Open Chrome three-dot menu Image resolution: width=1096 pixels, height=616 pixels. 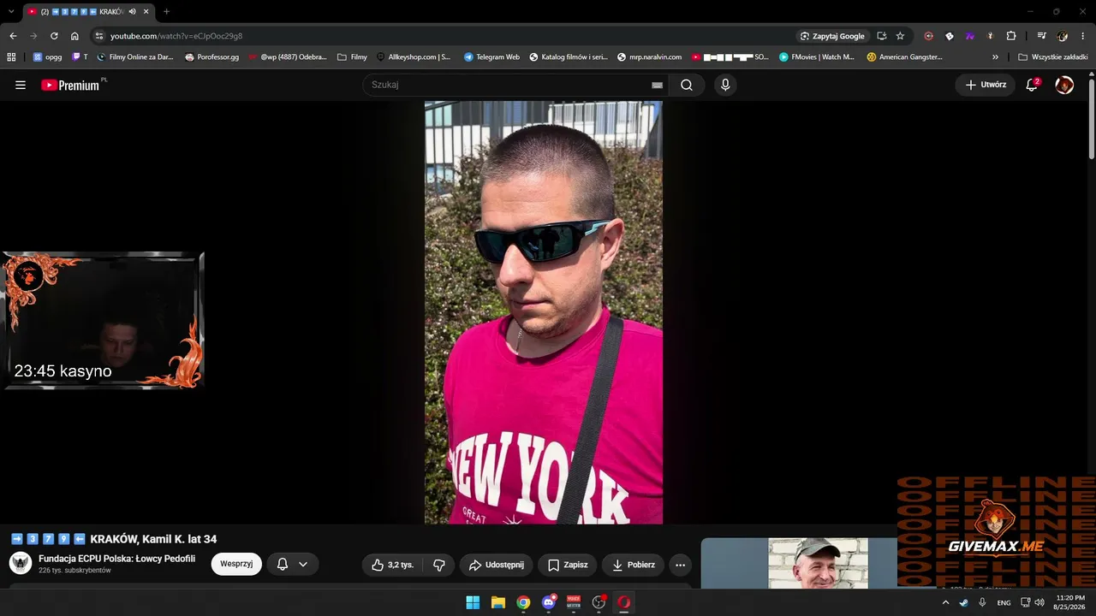coord(1082,36)
